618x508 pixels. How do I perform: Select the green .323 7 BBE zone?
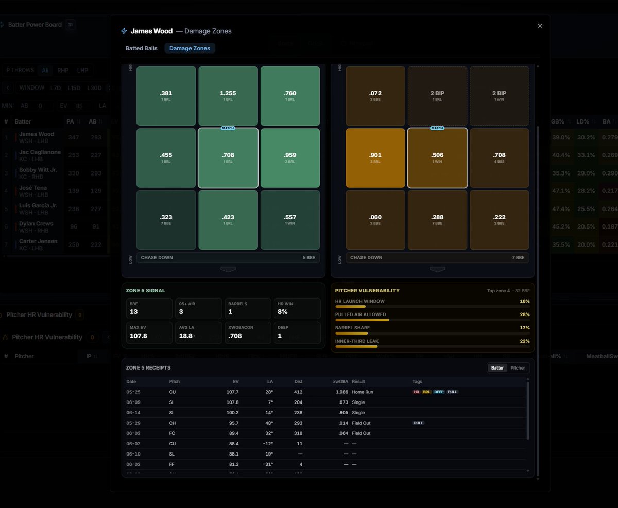pos(166,220)
